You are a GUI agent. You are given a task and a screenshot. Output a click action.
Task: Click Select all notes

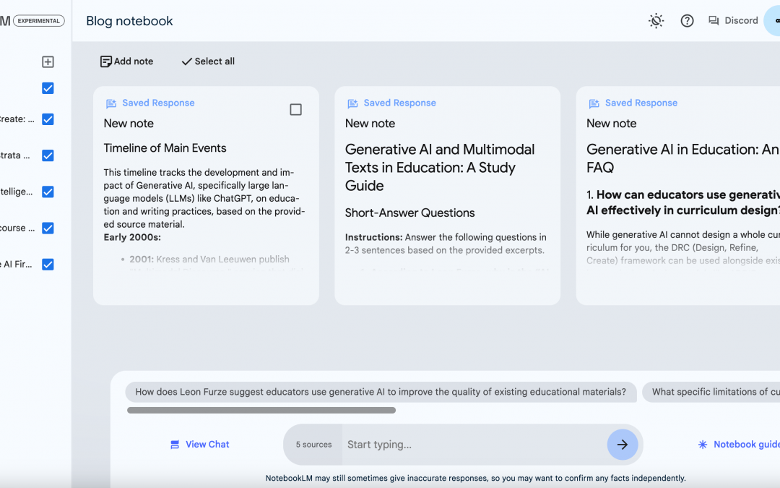208,61
